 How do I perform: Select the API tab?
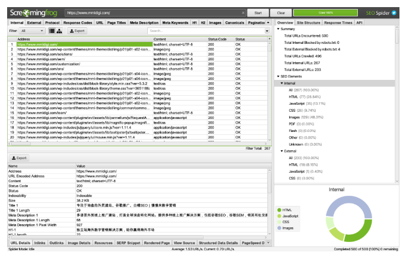pyautogui.click(x=359, y=22)
